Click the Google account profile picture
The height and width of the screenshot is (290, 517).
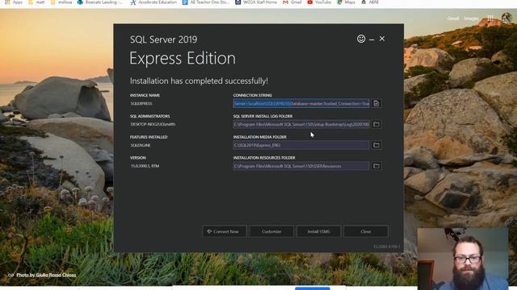(506, 18)
